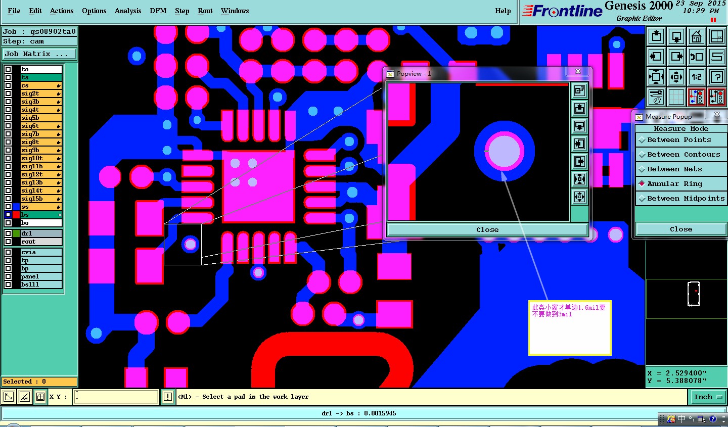
Task: Open the DFM menu
Action: coord(158,11)
